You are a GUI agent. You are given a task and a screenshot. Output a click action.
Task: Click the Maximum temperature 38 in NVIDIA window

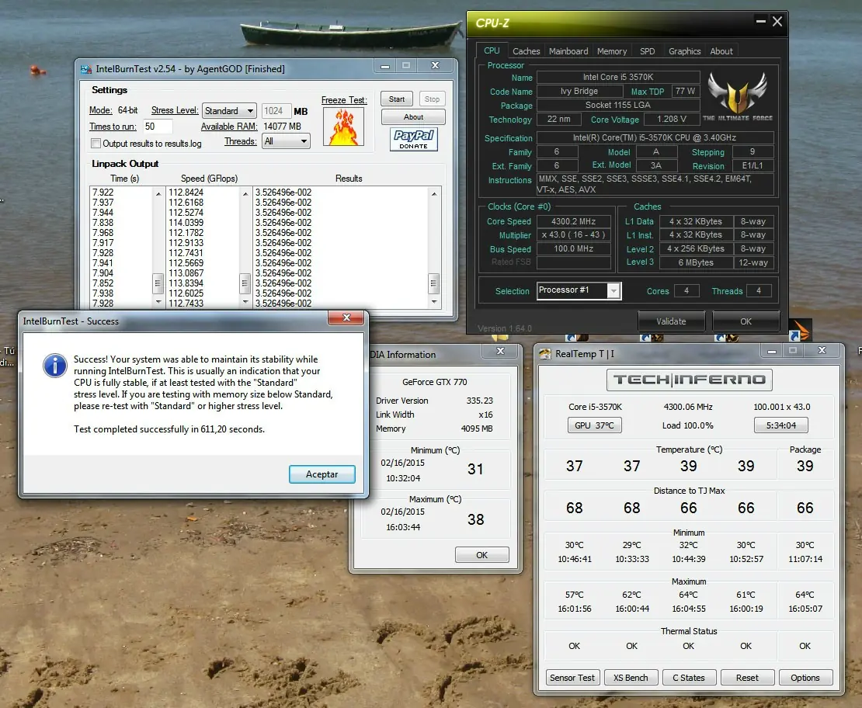pos(476,519)
